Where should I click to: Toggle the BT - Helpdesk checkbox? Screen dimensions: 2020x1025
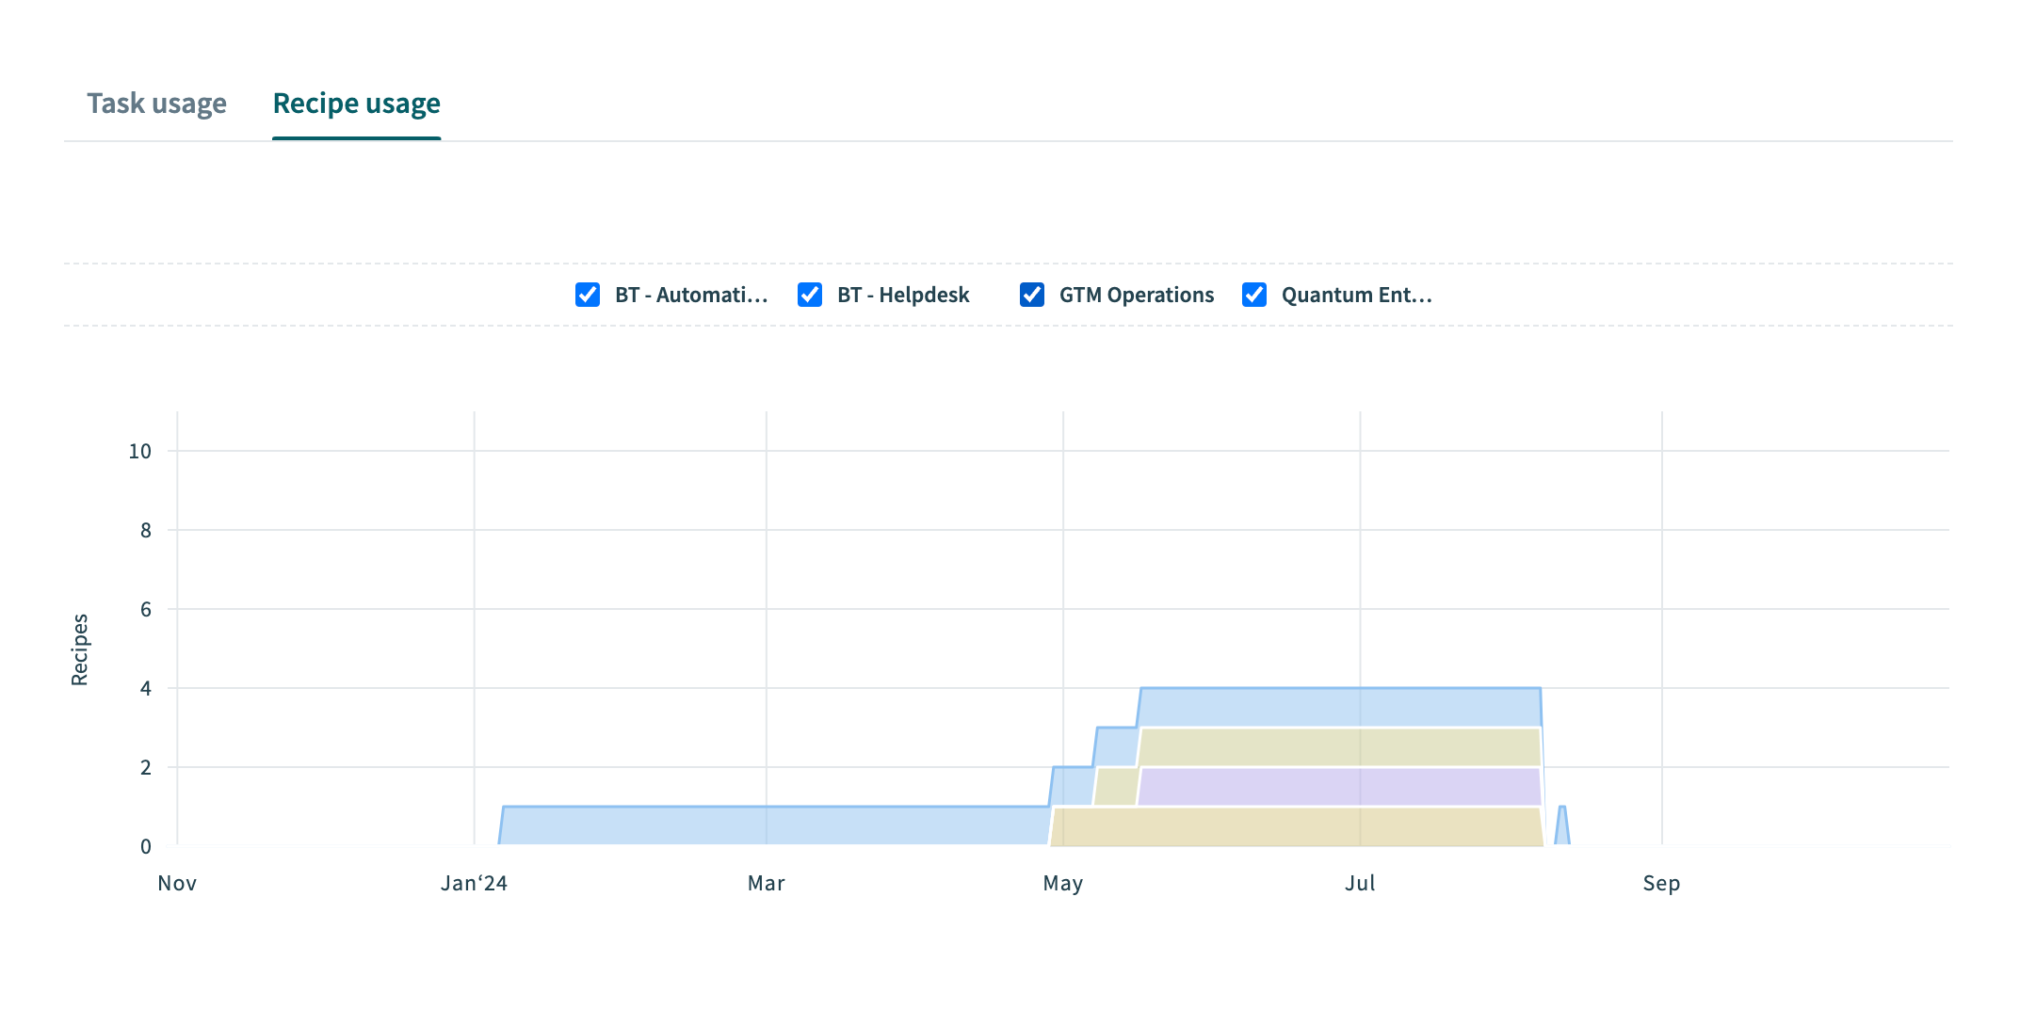(810, 295)
